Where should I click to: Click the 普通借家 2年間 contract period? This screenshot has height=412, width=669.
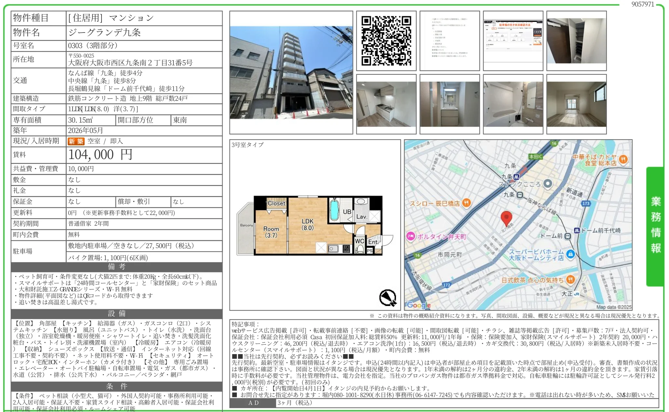(89, 224)
